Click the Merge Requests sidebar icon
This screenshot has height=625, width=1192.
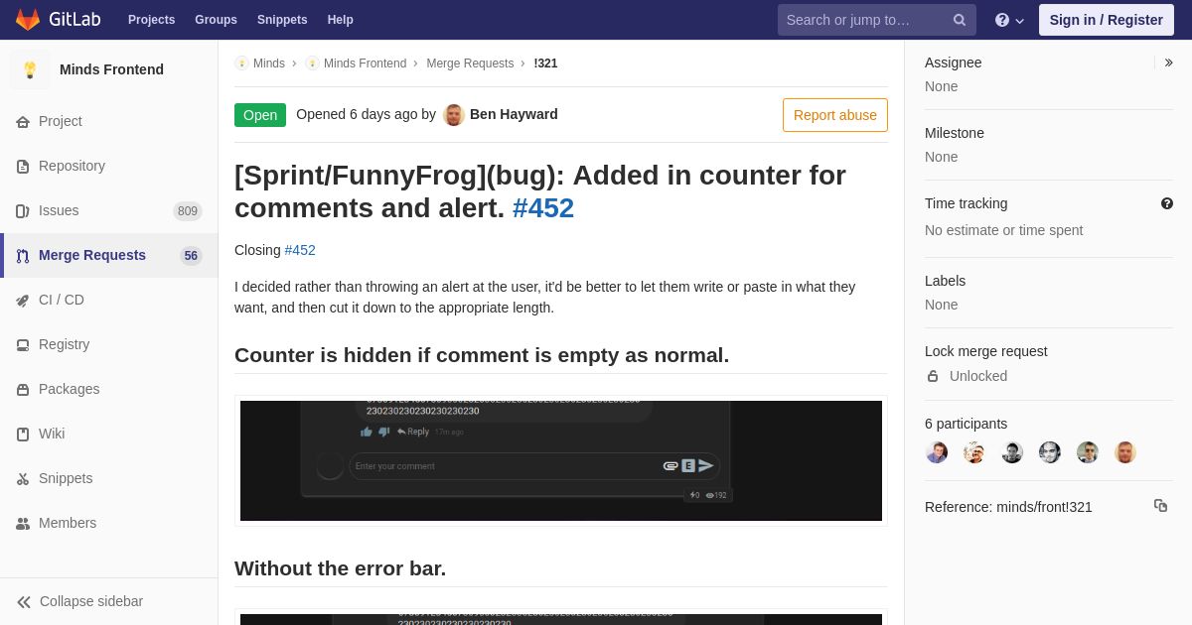coord(23,256)
